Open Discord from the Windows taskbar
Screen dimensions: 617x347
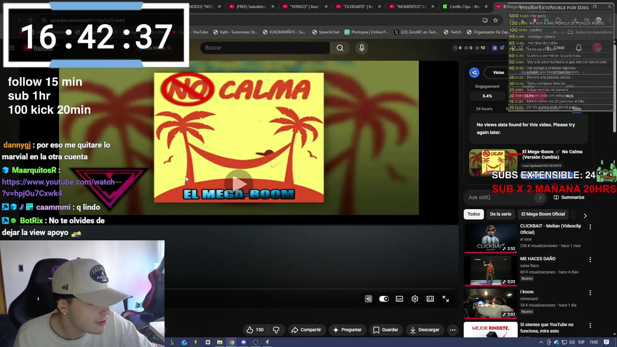click(243, 342)
